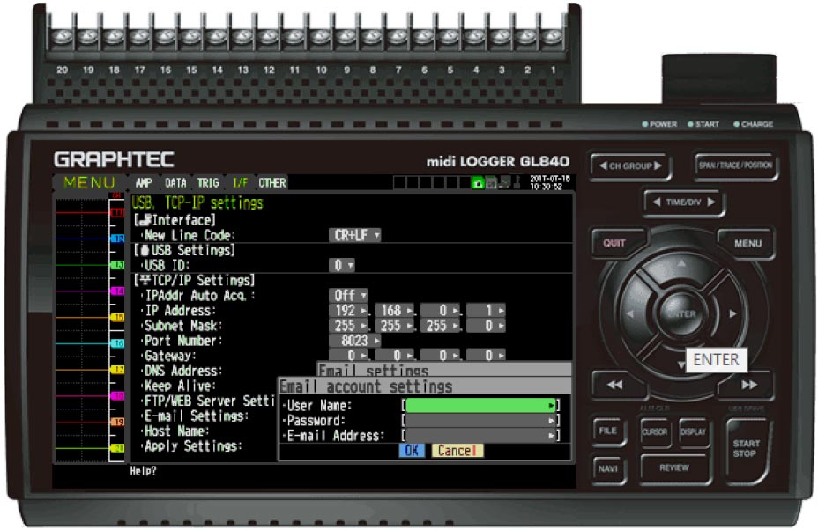
Task: Click the down arrow on the direction pad
Action: tap(680, 365)
